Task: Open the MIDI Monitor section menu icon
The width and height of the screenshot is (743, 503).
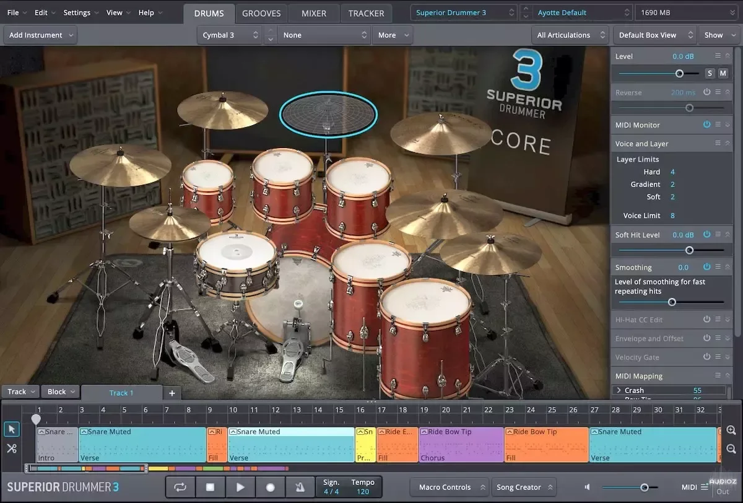Action: pos(718,125)
